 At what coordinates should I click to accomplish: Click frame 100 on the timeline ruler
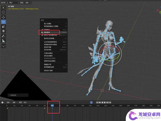coord(83,106)
